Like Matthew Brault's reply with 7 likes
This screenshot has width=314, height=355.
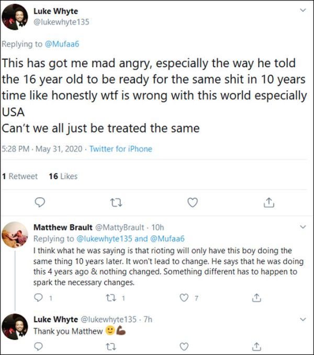coord(184,298)
